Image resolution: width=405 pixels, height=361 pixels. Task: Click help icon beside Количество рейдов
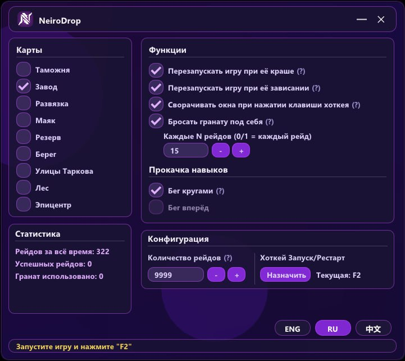click(x=228, y=258)
